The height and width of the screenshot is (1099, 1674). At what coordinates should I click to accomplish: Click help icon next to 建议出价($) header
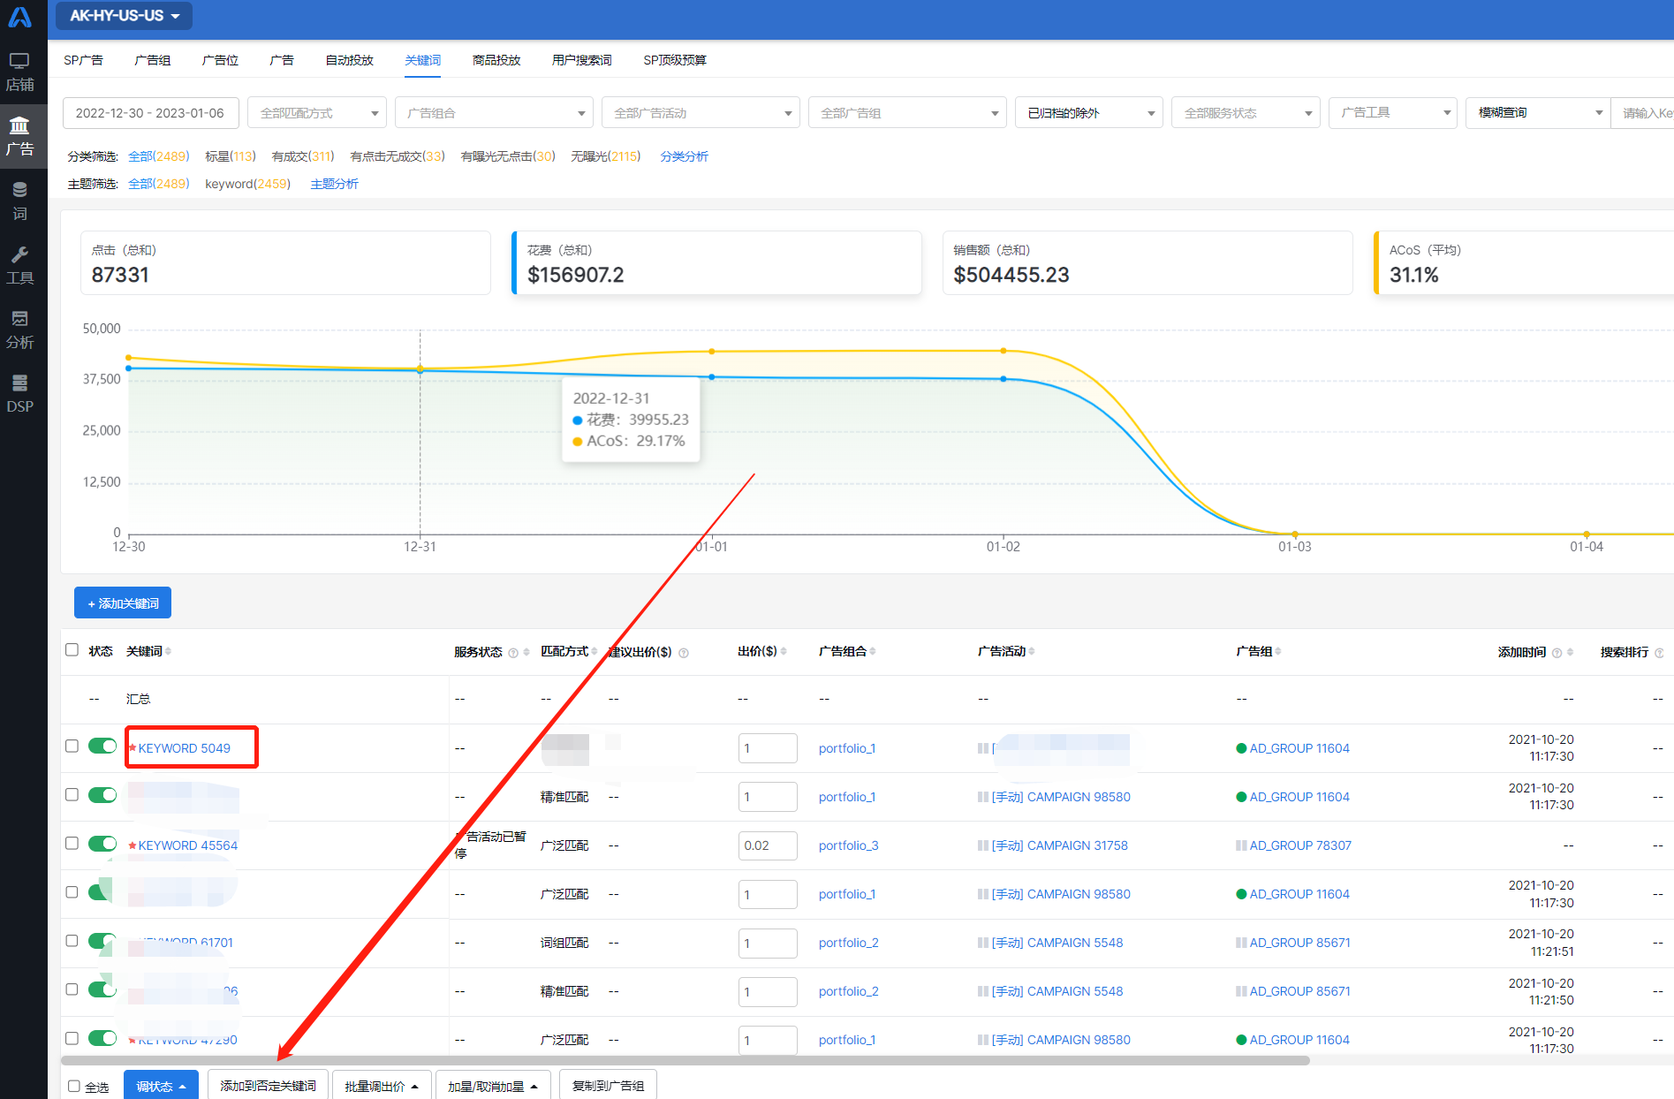coord(683,653)
